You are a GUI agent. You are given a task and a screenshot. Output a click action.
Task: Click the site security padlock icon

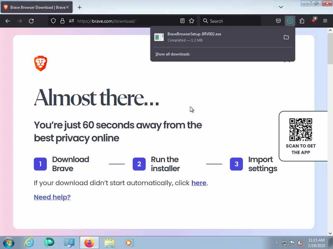[62, 21]
